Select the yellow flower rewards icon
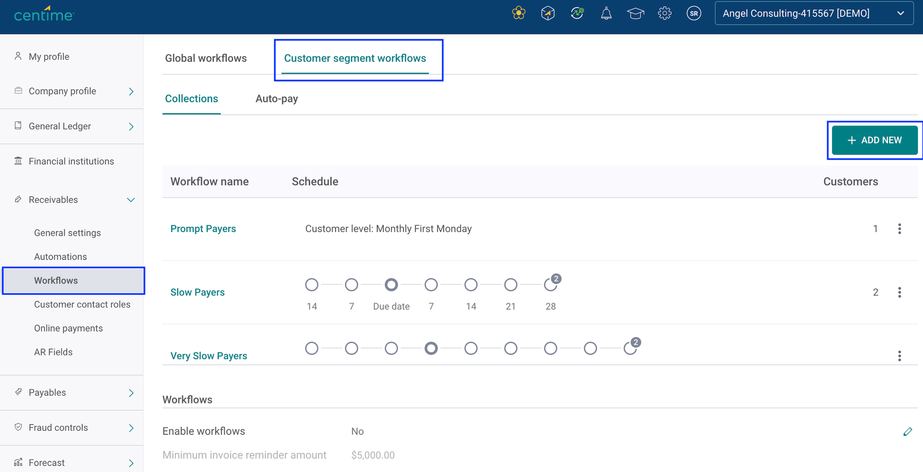This screenshot has width=923, height=472. coord(518,13)
